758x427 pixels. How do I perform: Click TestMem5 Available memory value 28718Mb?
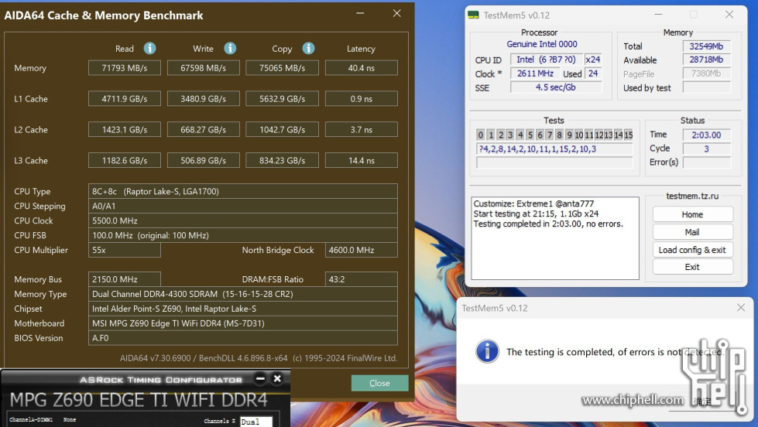(706, 60)
